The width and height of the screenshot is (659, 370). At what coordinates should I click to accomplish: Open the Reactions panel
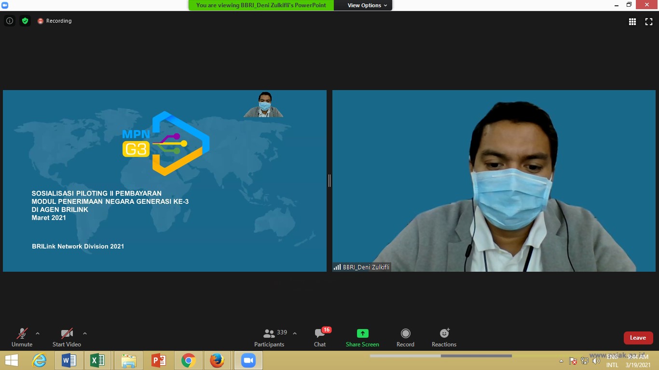(x=444, y=337)
